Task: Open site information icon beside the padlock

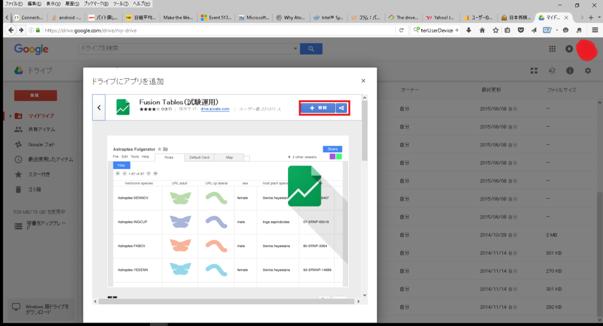Action: [31, 30]
